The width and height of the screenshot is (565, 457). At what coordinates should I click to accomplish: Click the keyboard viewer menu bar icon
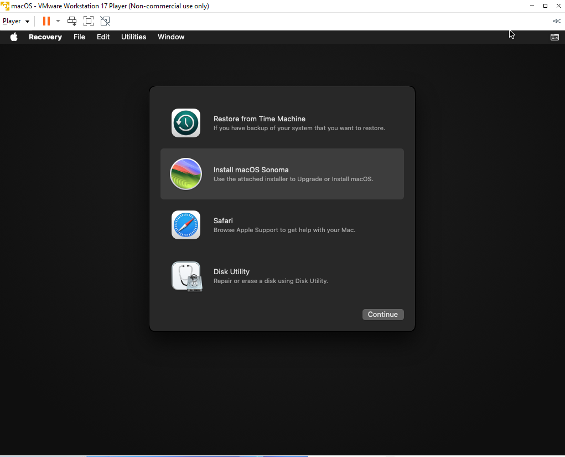coord(554,37)
